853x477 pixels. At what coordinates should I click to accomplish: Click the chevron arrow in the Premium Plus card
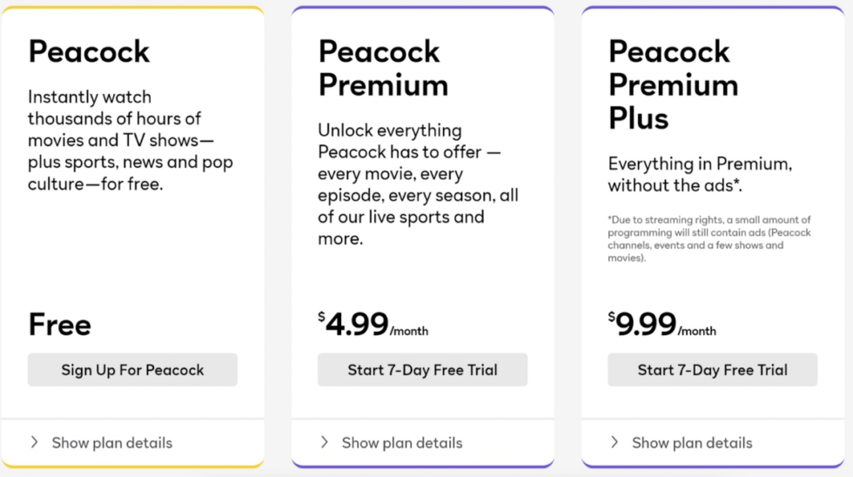pos(615,442)
